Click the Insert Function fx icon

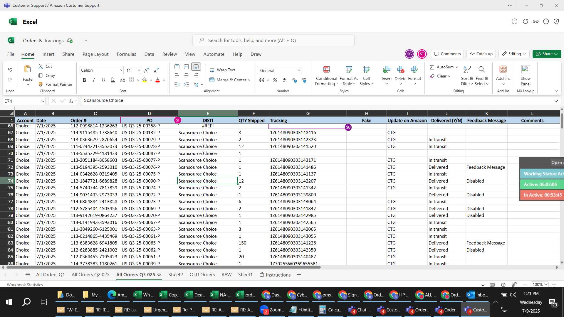point(71,101)
